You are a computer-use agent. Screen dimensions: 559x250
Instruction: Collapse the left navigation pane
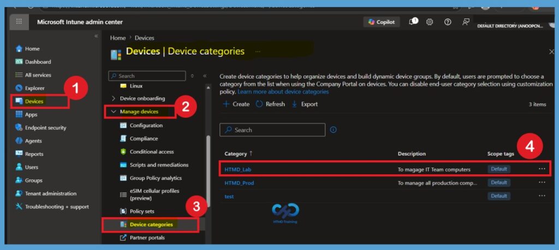[x=96, y=36]
